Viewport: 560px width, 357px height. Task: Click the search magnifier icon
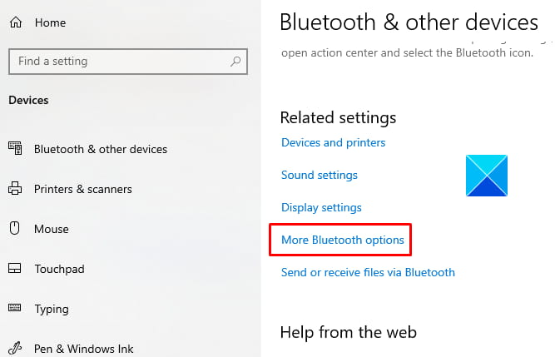(x=235, y=62)
